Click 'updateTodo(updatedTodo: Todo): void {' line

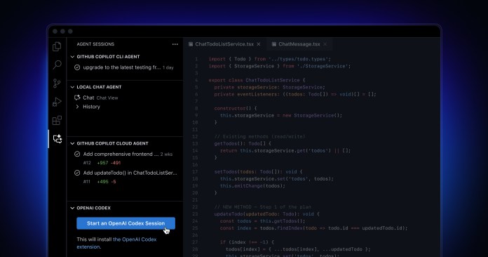point(266,214)
